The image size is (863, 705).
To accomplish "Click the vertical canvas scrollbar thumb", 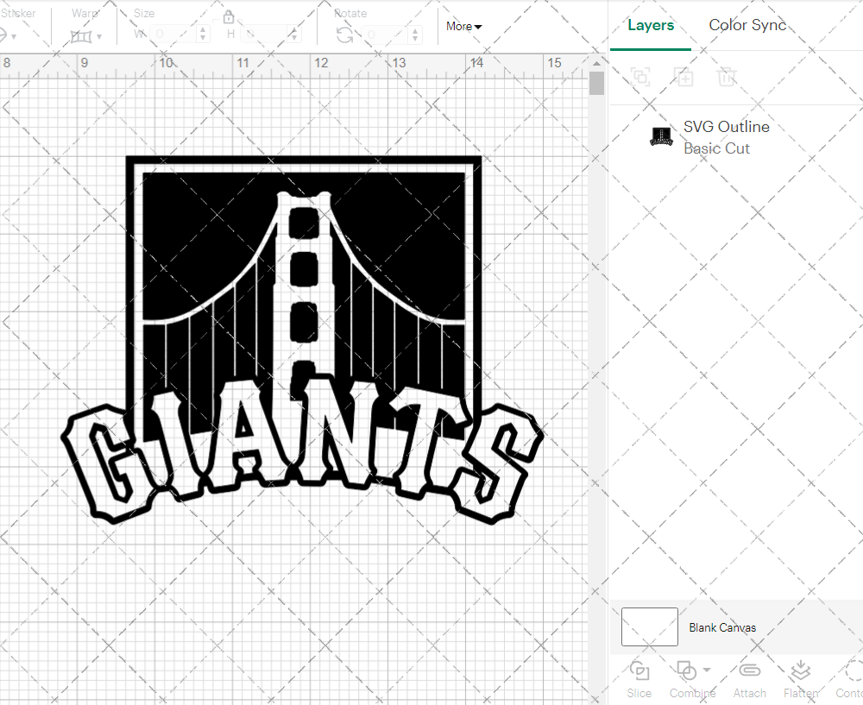I will tap(596, 84).
